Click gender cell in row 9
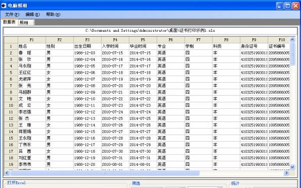The image size is (301, 188). (60, 99)
